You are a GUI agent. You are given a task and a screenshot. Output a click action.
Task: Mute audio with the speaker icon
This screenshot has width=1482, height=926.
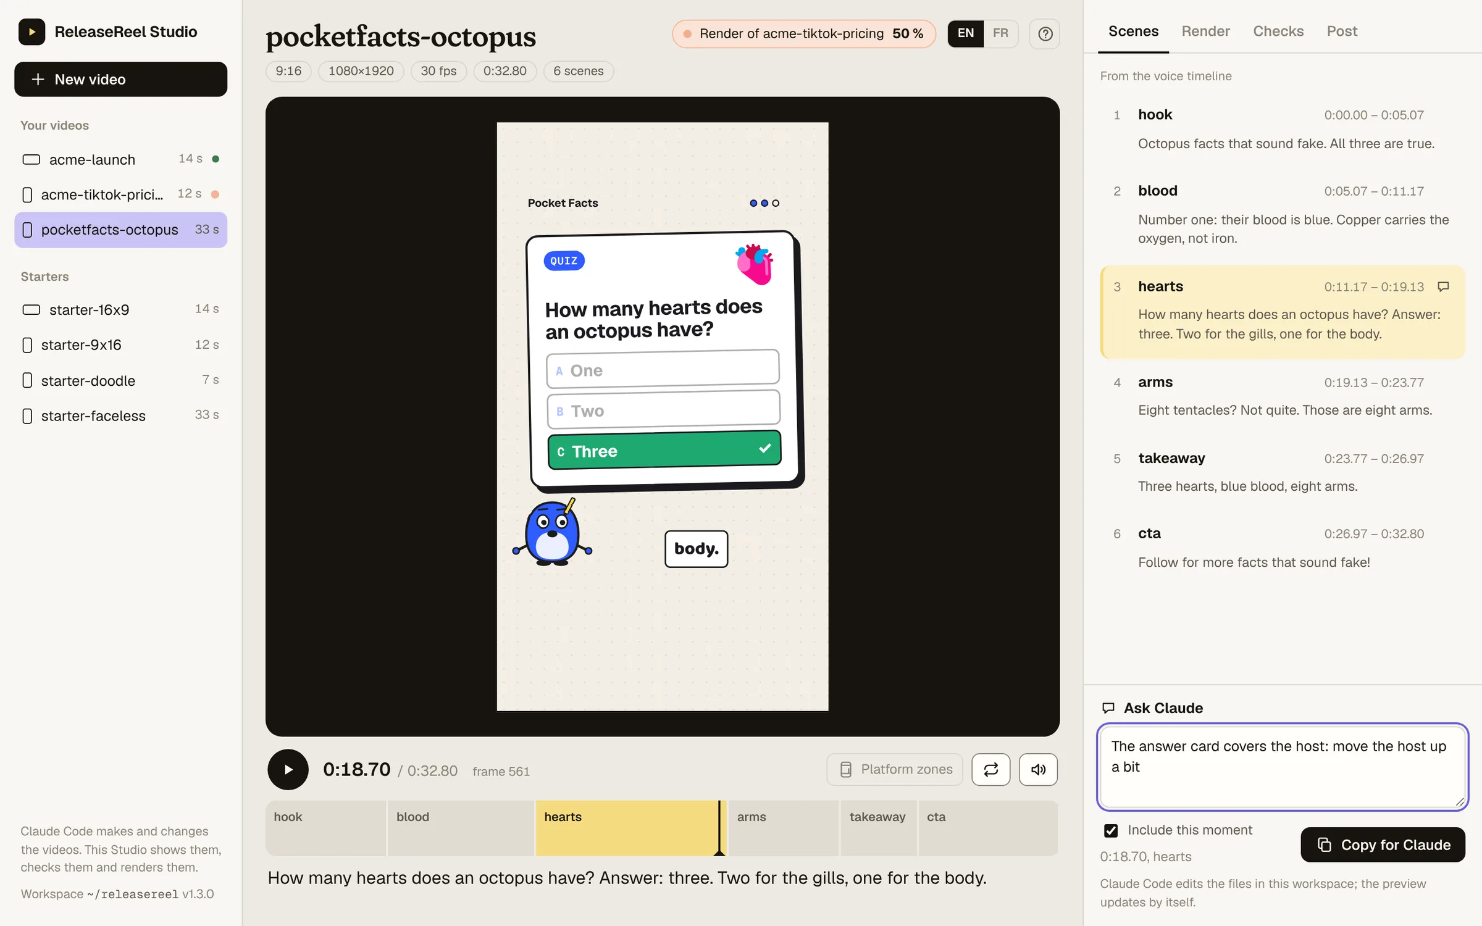(x=1038, y=769)
